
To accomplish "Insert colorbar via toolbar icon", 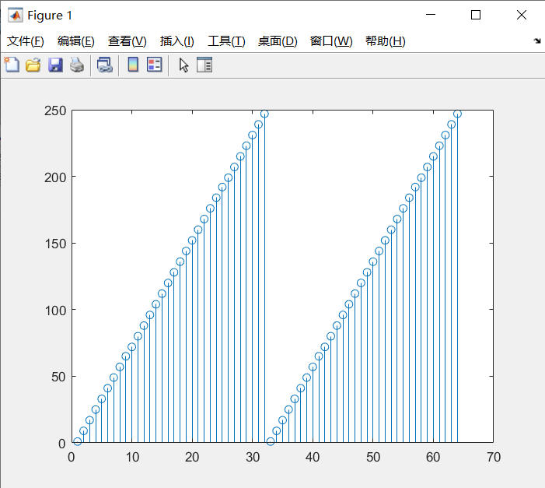I will (x=133, y=65).
